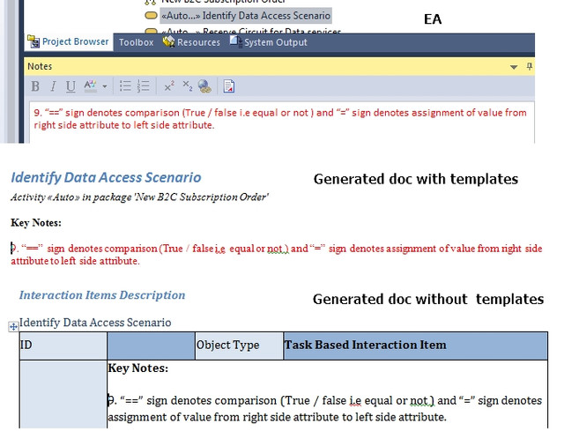Click the Key Notes label under the activity subtitle
The image size is (564, 439).
36,223
